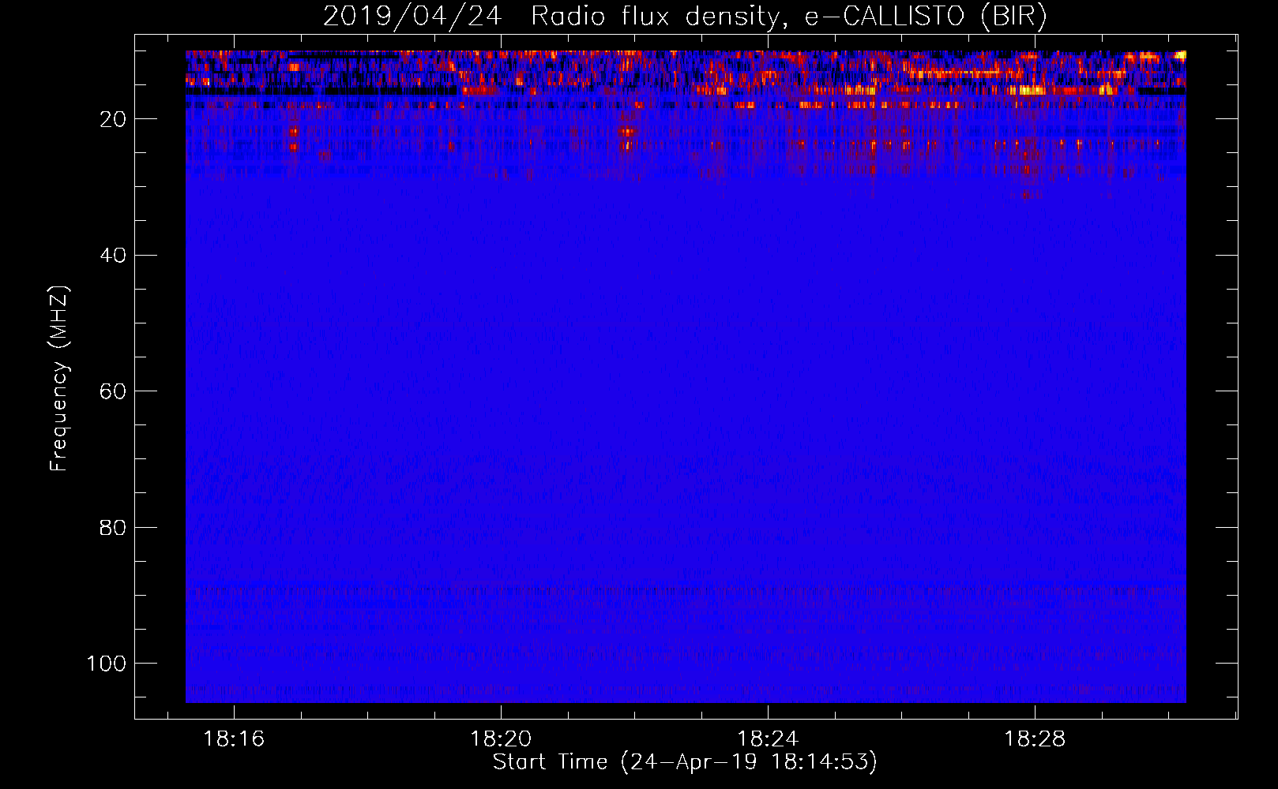Click the 'Start Time (24-Apr-19 18:14:53)' label
The width and height of the screenshot is (1278, 789).
685,762
